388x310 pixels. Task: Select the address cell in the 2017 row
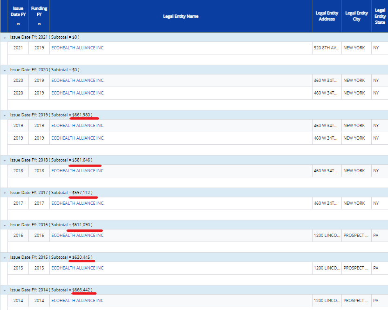[327, 203]
